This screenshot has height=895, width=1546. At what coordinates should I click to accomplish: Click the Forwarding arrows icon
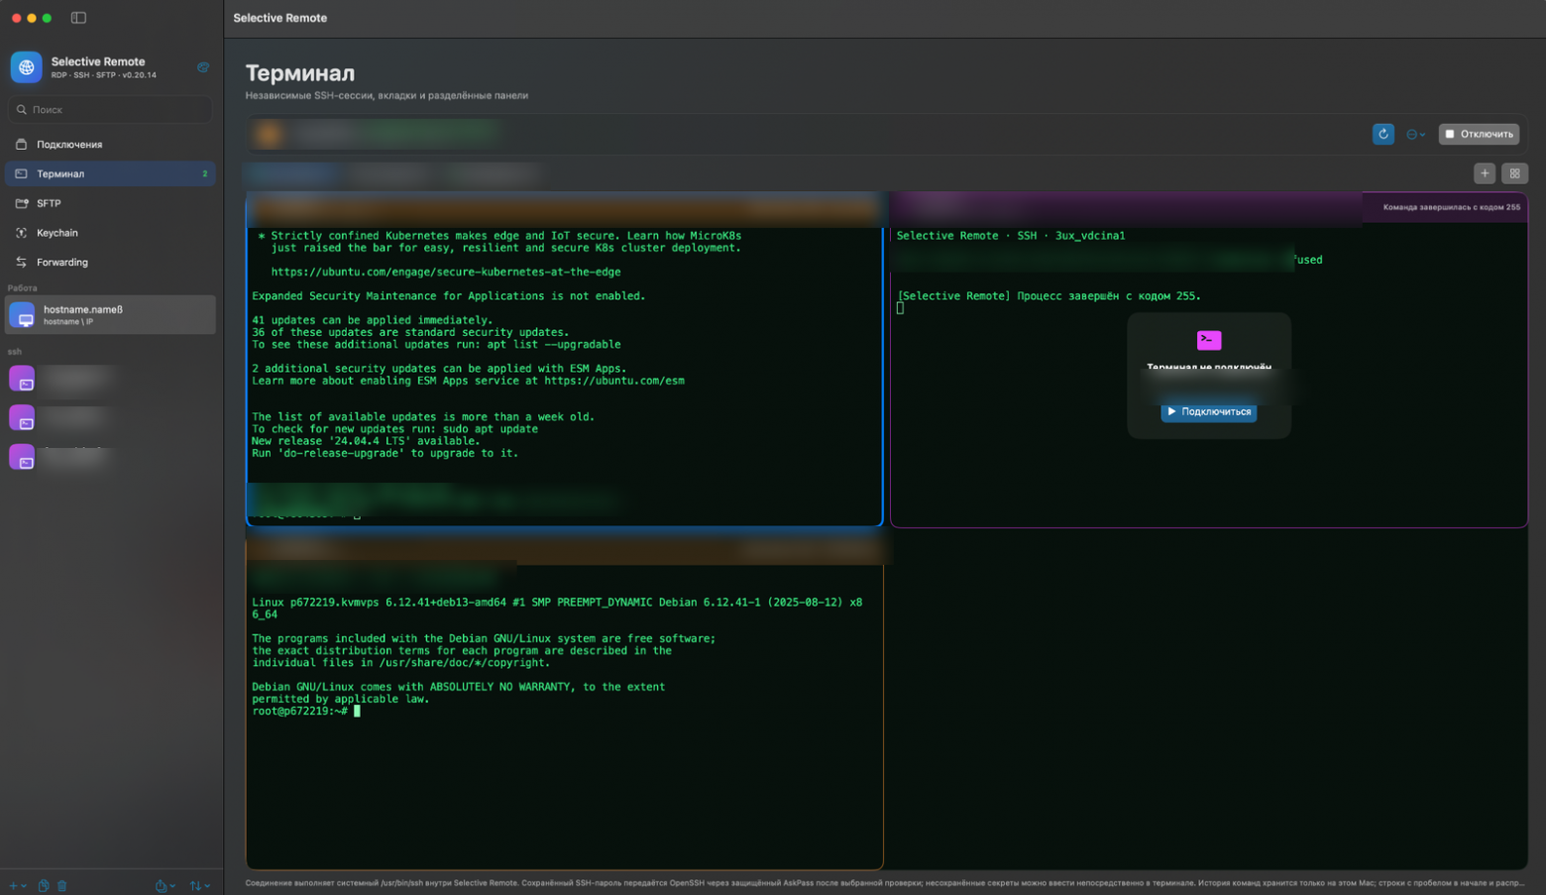click(21, 263)
